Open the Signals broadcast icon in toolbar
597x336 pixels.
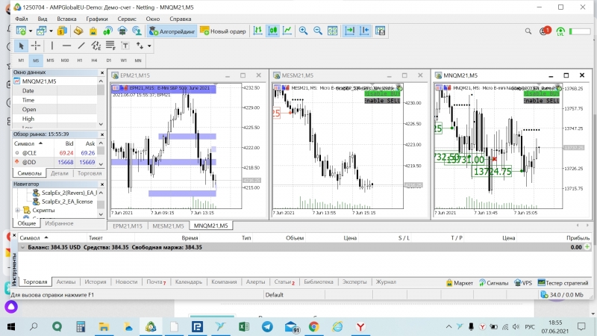pyautogui.click(x=107, y=31)
